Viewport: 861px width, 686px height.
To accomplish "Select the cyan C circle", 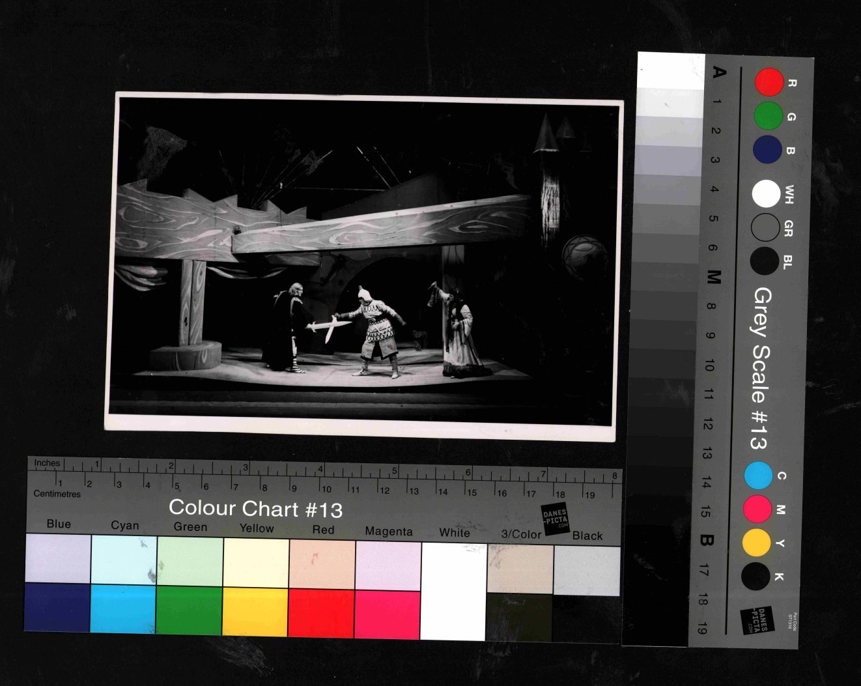I will 758,476.
